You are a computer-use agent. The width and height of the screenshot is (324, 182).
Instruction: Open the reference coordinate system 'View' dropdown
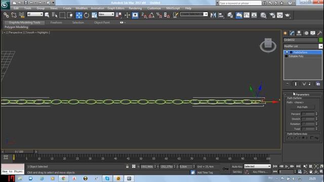point(106,14)
